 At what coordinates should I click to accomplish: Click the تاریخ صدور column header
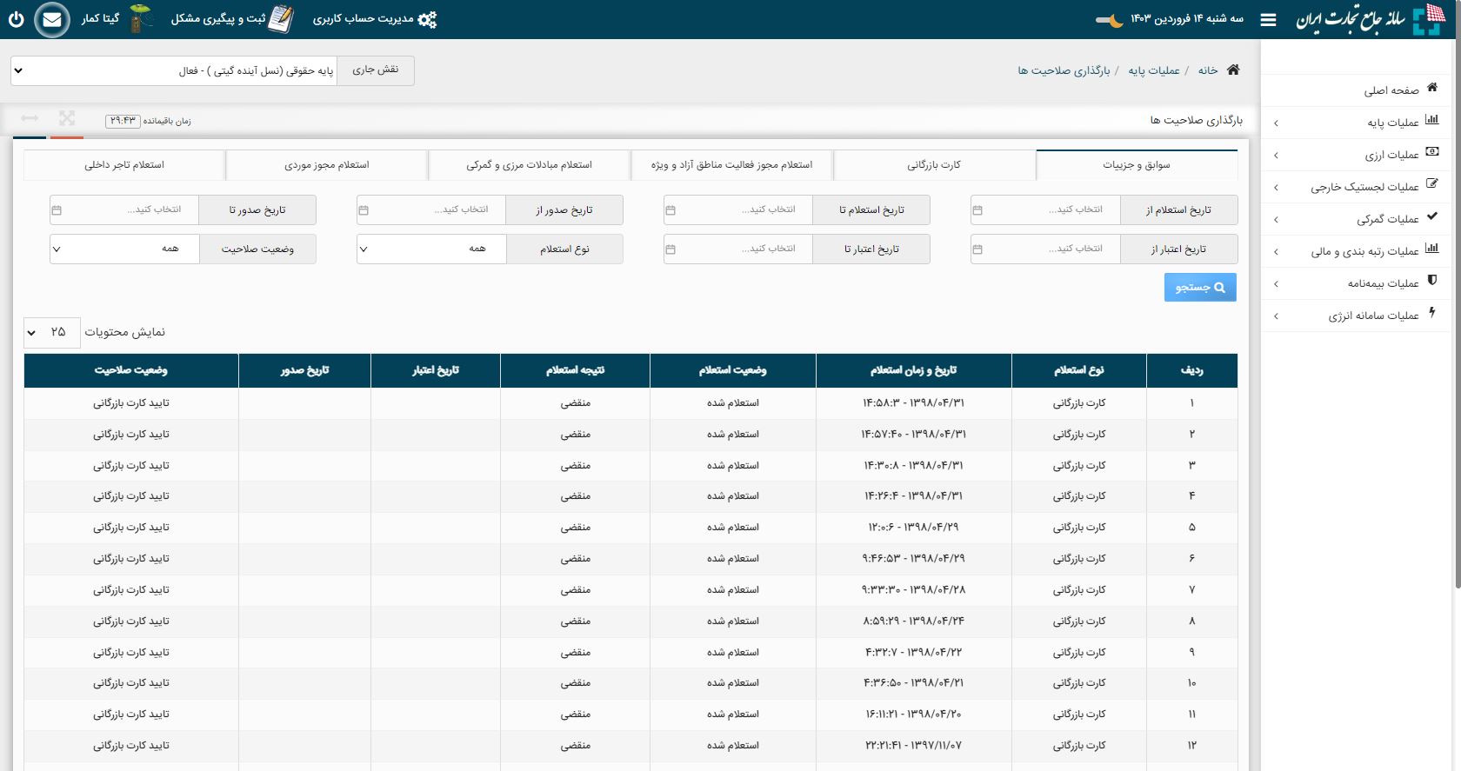(x=304, y=370)
